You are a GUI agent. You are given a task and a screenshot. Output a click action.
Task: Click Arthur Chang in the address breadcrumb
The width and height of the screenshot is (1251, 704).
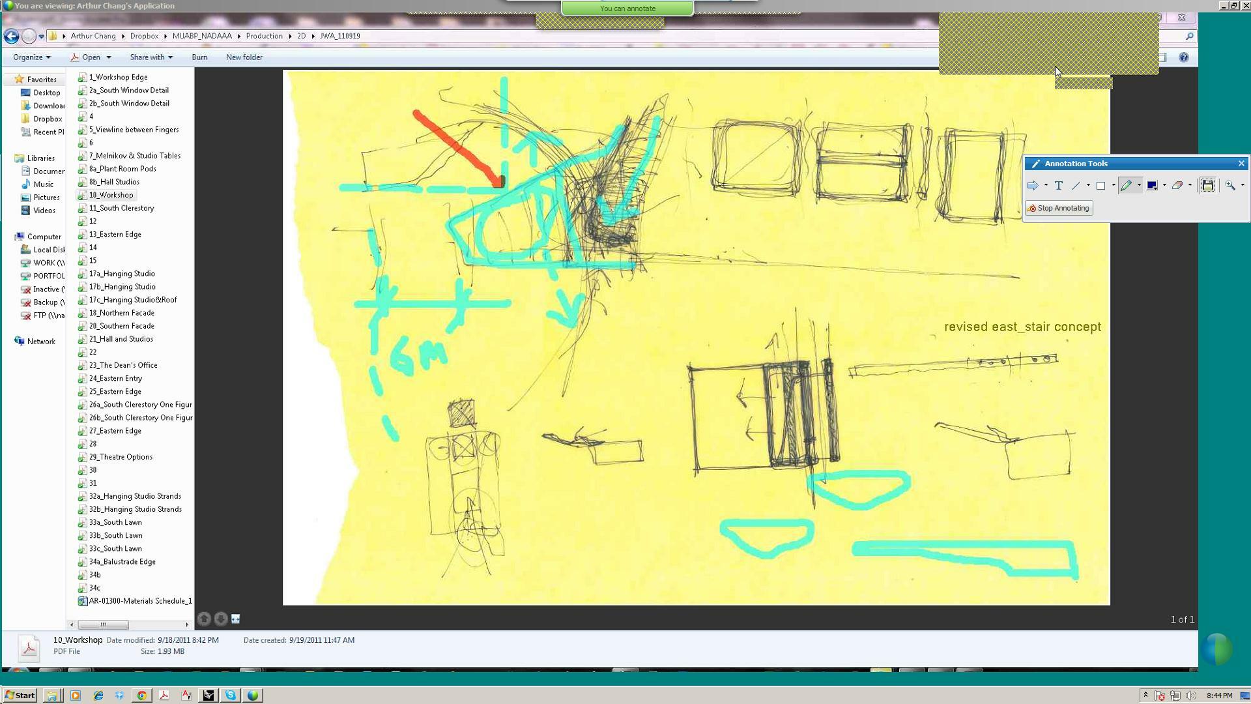[93, 36]
